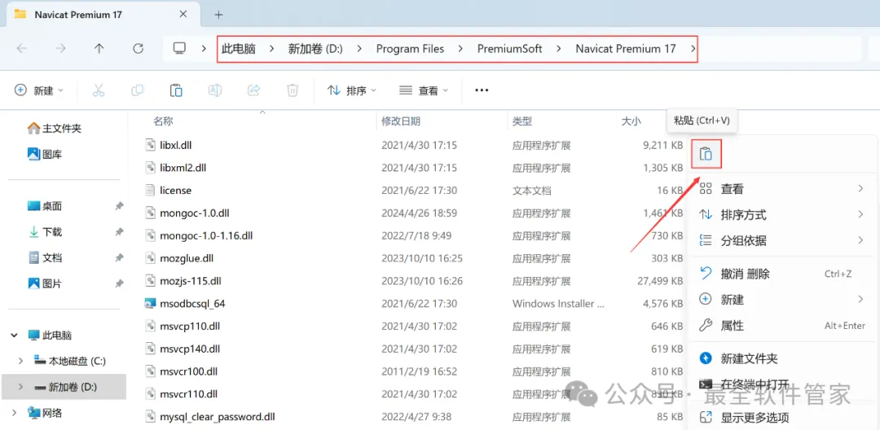The width and height of the screenshot is (880, 430).
Task: Click the Paste icon in context menu
Action: [706, 154]
